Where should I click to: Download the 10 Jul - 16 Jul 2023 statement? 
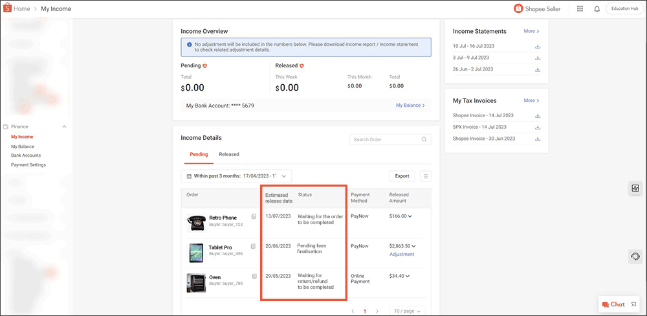click(538, 46)
